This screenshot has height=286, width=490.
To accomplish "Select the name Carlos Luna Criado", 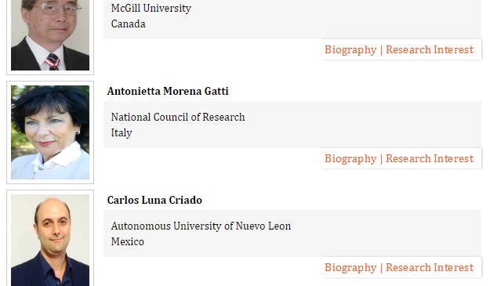I will pyautogui.click(x=154, y=200).
